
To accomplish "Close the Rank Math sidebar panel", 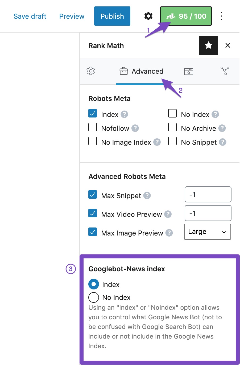I will point(228,45).
